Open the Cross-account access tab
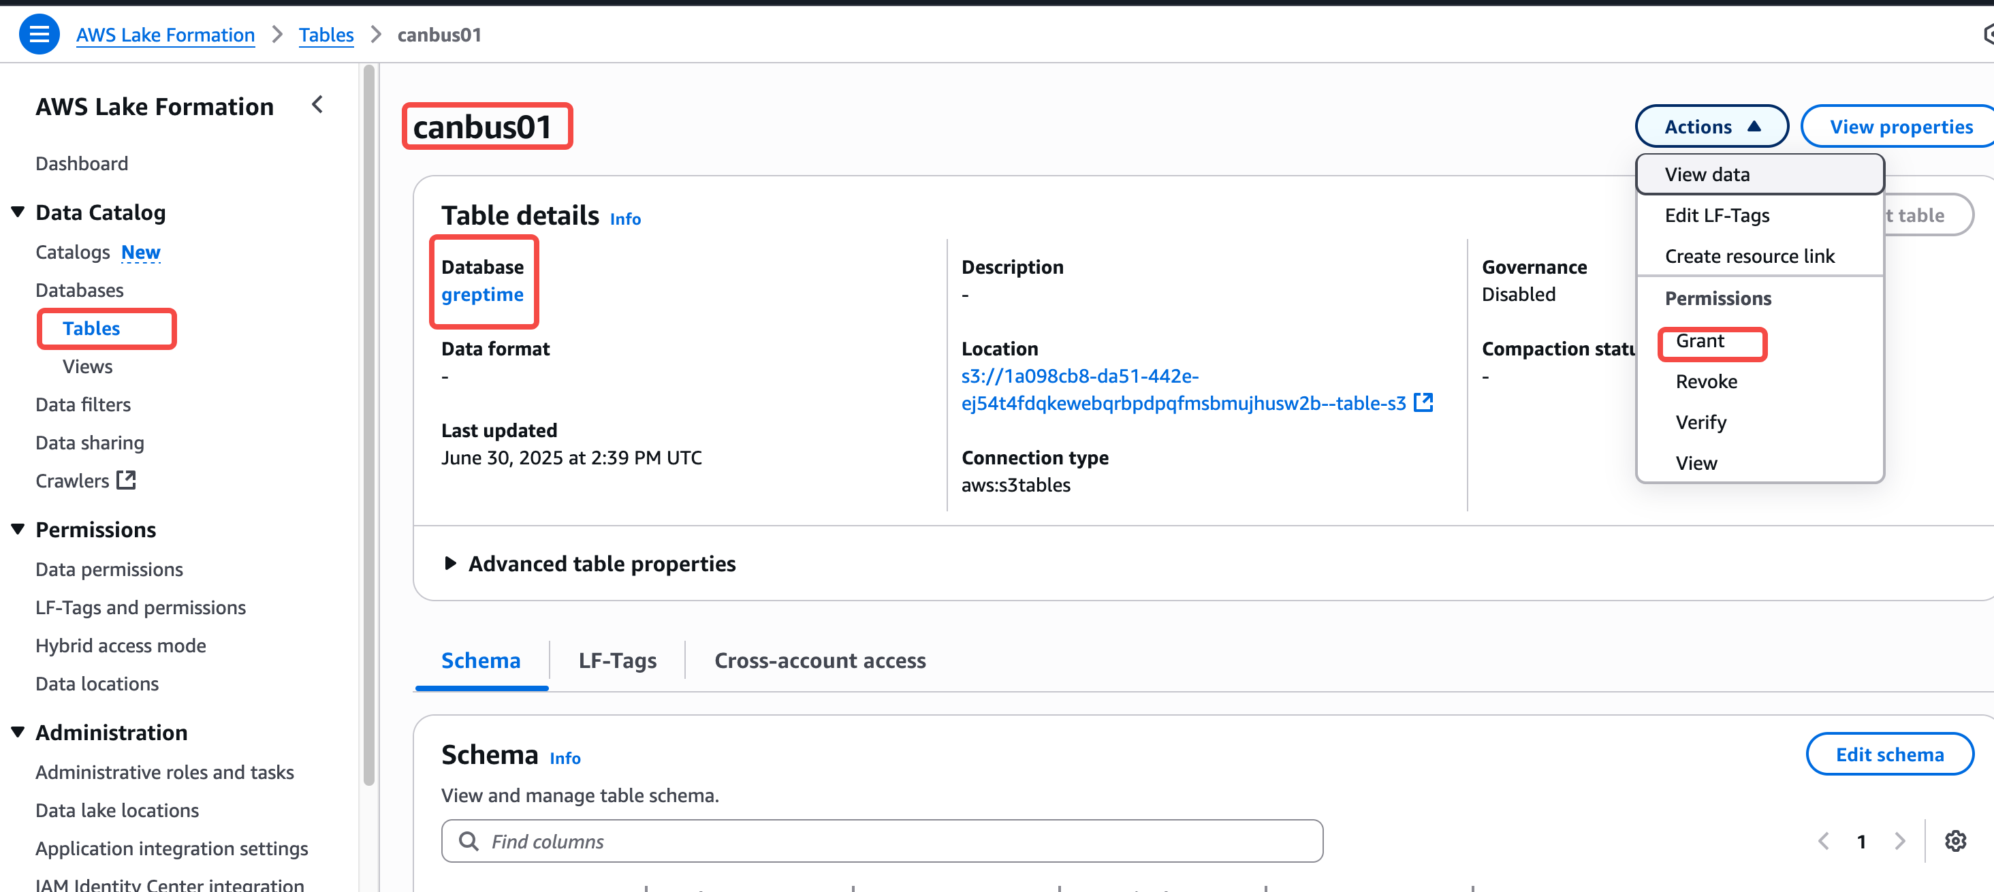 (x=820, y=660)
